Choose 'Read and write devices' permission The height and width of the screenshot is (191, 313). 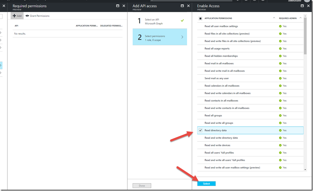click(x=217, y=145)
